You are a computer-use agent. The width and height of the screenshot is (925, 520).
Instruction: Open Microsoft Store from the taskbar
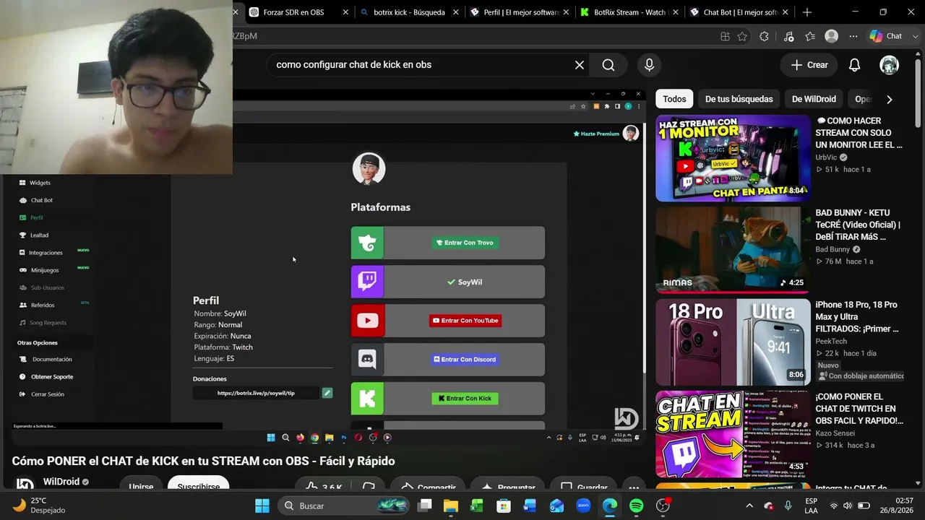click(504, 506)
